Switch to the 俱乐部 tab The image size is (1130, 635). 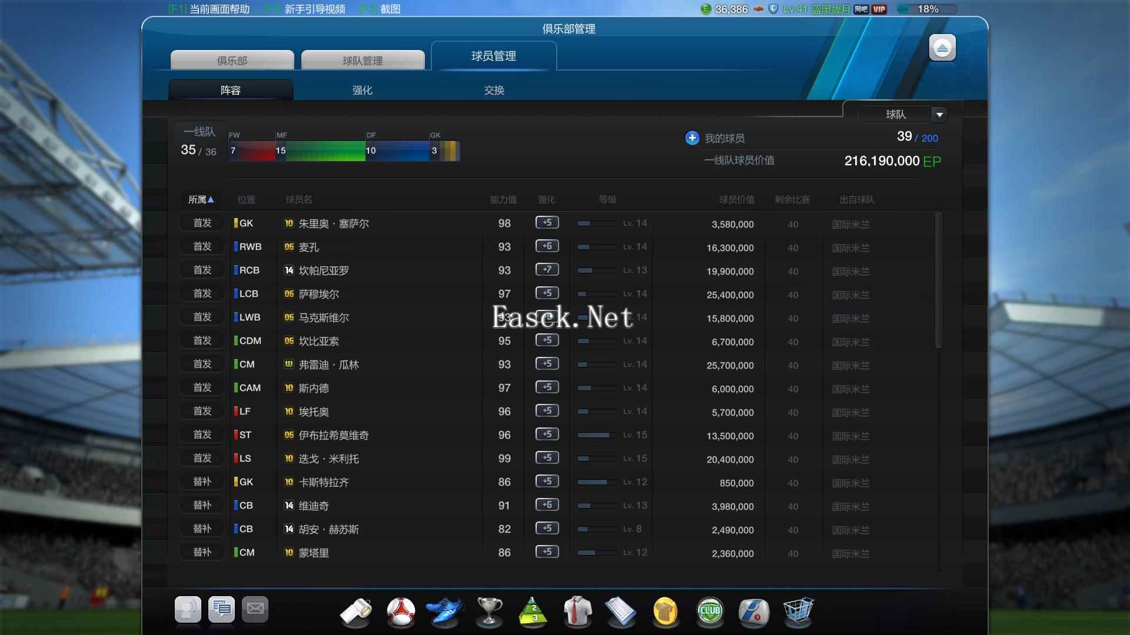tap(232, 60)
